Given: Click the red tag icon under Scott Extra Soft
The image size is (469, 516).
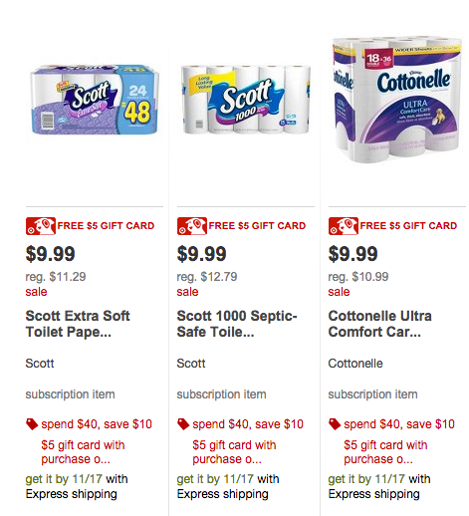Looking at the screenshot, I should pos(32,424).
